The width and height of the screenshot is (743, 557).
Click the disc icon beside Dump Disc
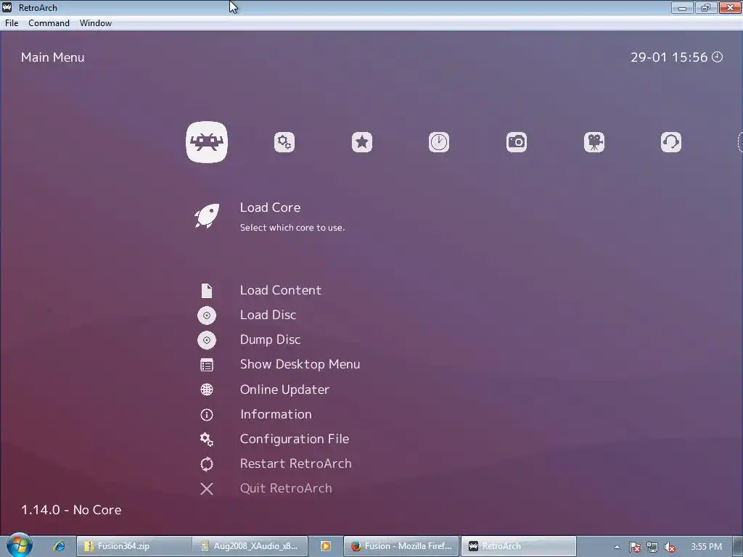tap(207, 340)
